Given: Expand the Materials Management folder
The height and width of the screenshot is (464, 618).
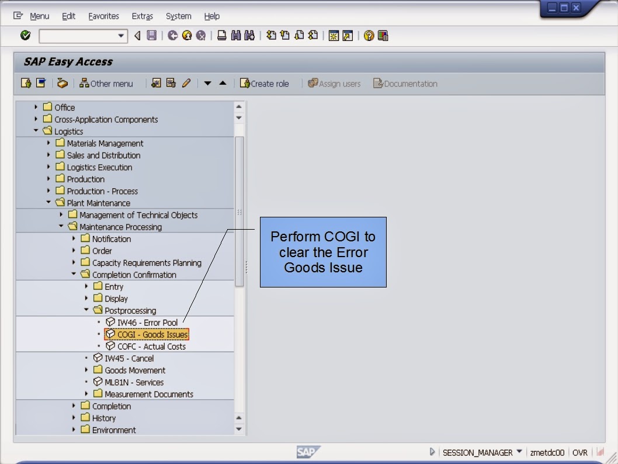Looking at the screenshot, I should click(48, 143).
